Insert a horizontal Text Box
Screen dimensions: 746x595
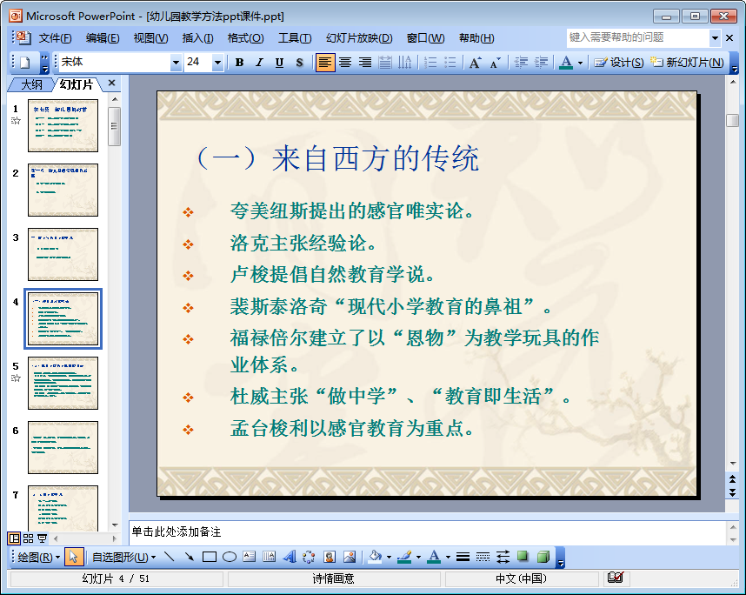pyautogui.click(x=250, y=557)
